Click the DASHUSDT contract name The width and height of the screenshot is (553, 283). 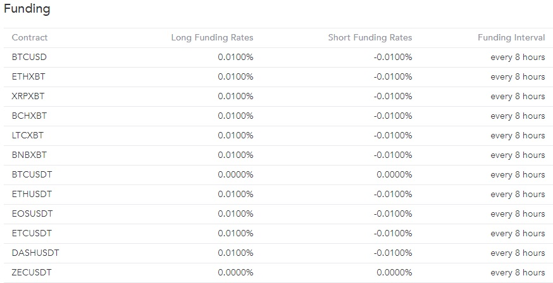tap(35, 253)
